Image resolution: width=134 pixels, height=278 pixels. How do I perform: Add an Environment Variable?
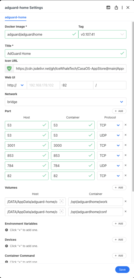pos(119,224)
